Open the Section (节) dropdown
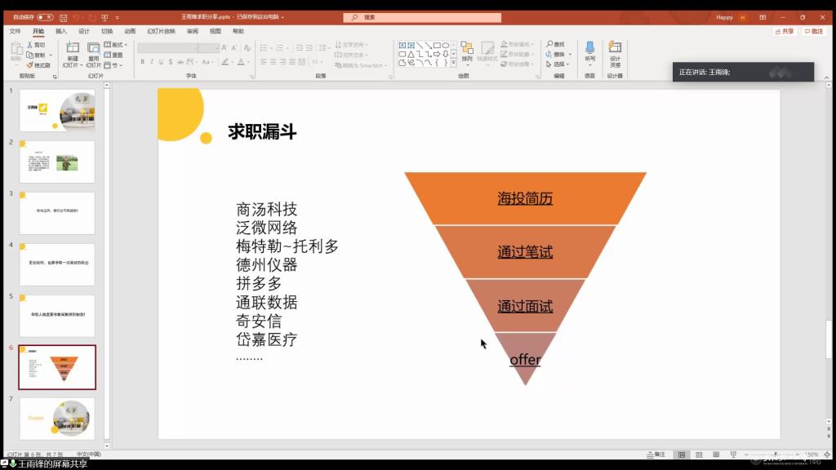 click(113, 65)
